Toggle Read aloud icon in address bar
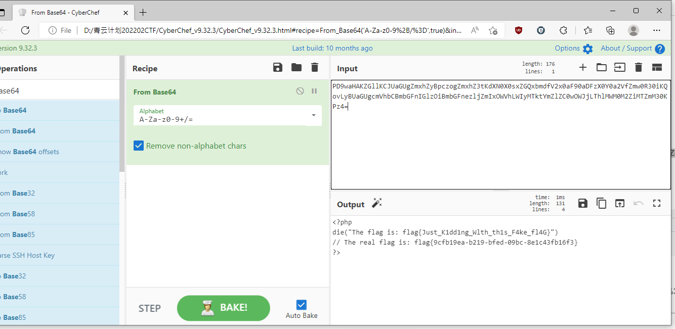675x329 pixels. (475, 30)
